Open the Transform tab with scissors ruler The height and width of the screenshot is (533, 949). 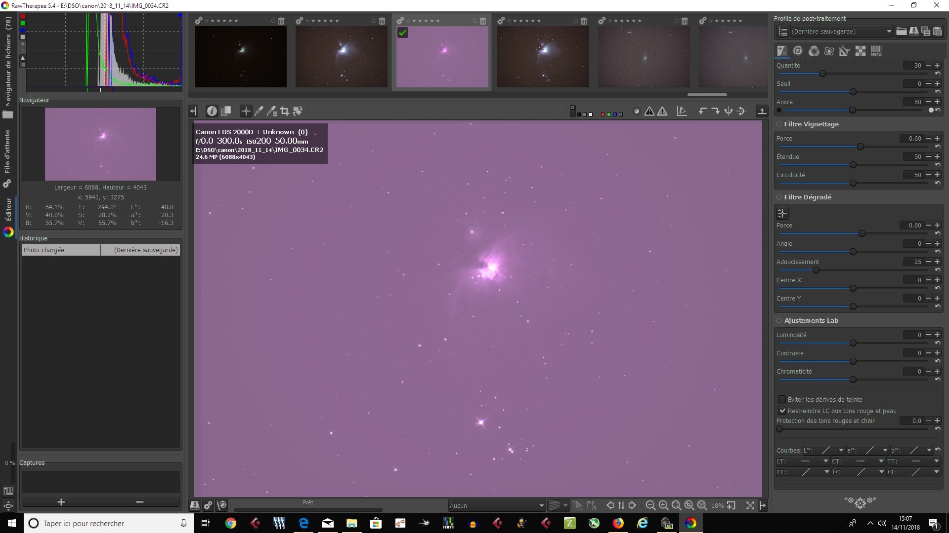(845, 51)
